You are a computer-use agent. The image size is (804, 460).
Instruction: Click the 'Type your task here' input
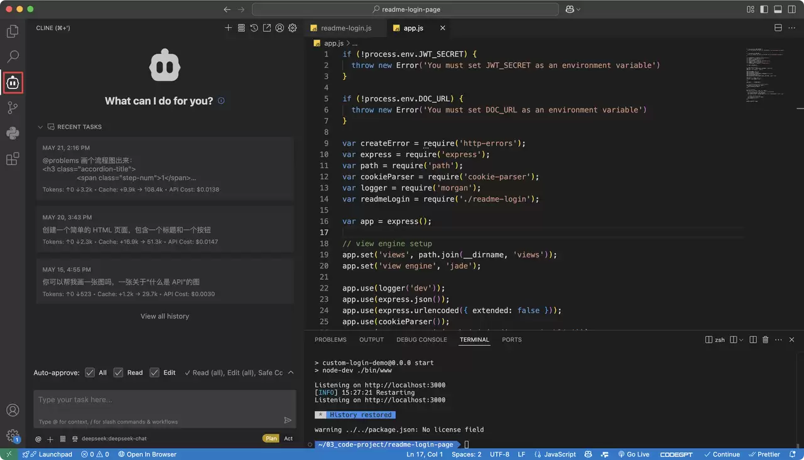tap(165, 409)
